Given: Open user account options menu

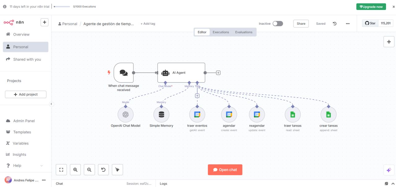Looking at the screenshot, I should (x=44, y=180).
